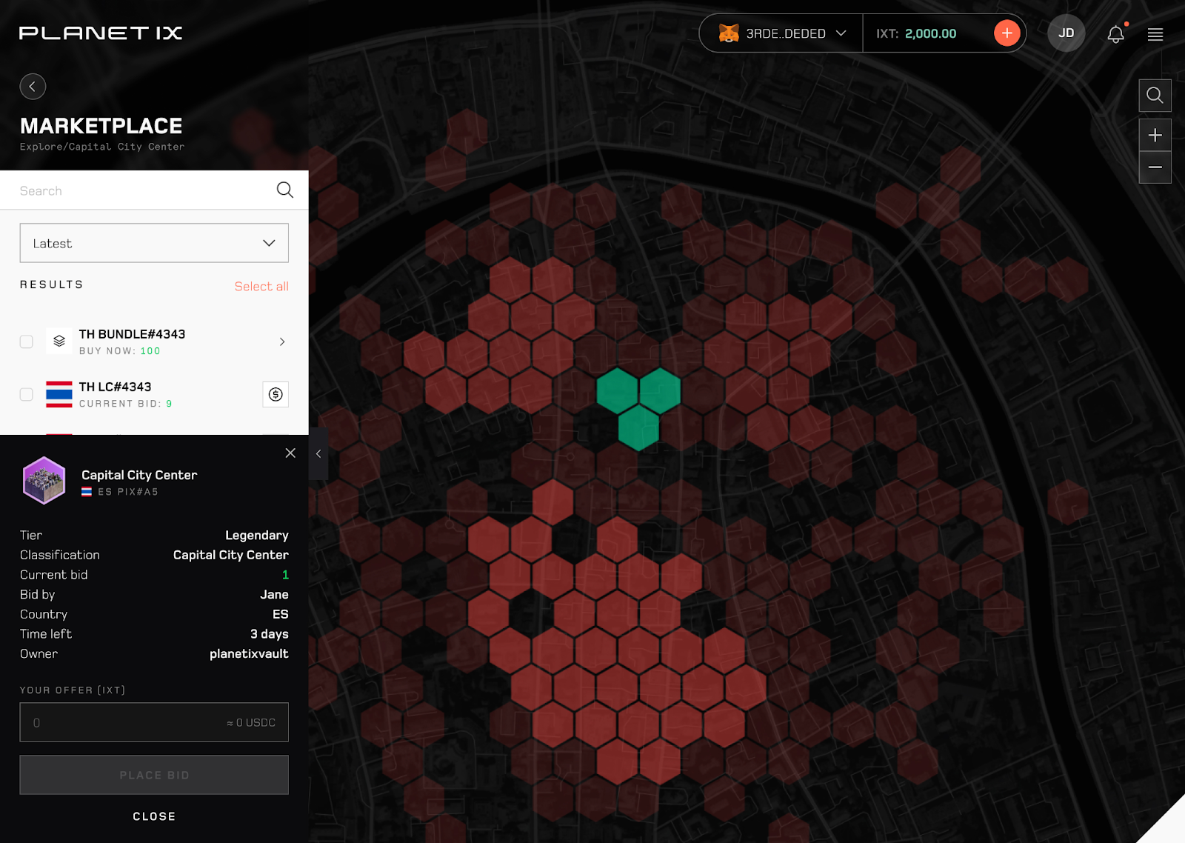Open the Latest sort dropdown
The height and width of the screenshot is (843, 1185).
click(154, 243)
